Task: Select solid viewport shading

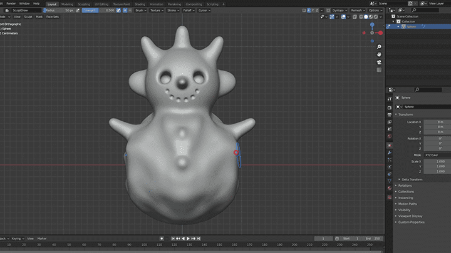Action: [366, 17]
